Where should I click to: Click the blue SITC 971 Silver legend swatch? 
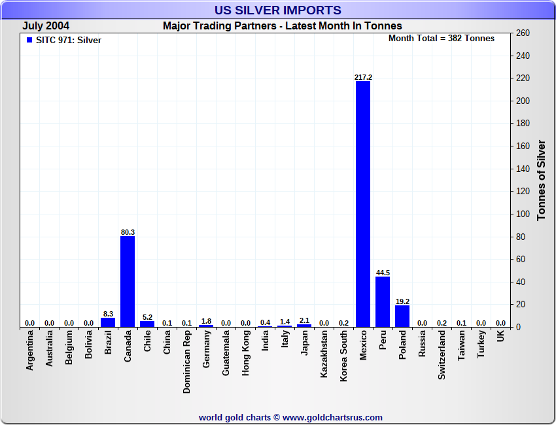pyautogui.click(x=29, y=40)
